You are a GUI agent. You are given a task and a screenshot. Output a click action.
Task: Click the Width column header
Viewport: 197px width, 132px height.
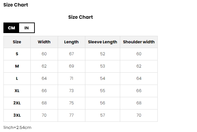click(x=44, y=42)
